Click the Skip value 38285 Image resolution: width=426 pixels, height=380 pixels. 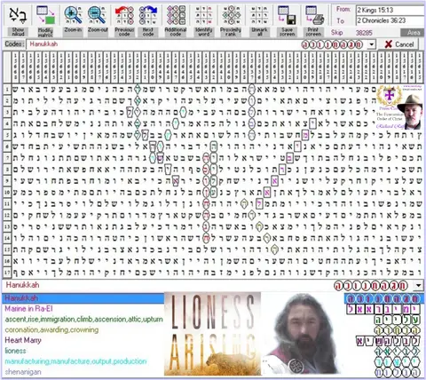(x=364, y=33)
